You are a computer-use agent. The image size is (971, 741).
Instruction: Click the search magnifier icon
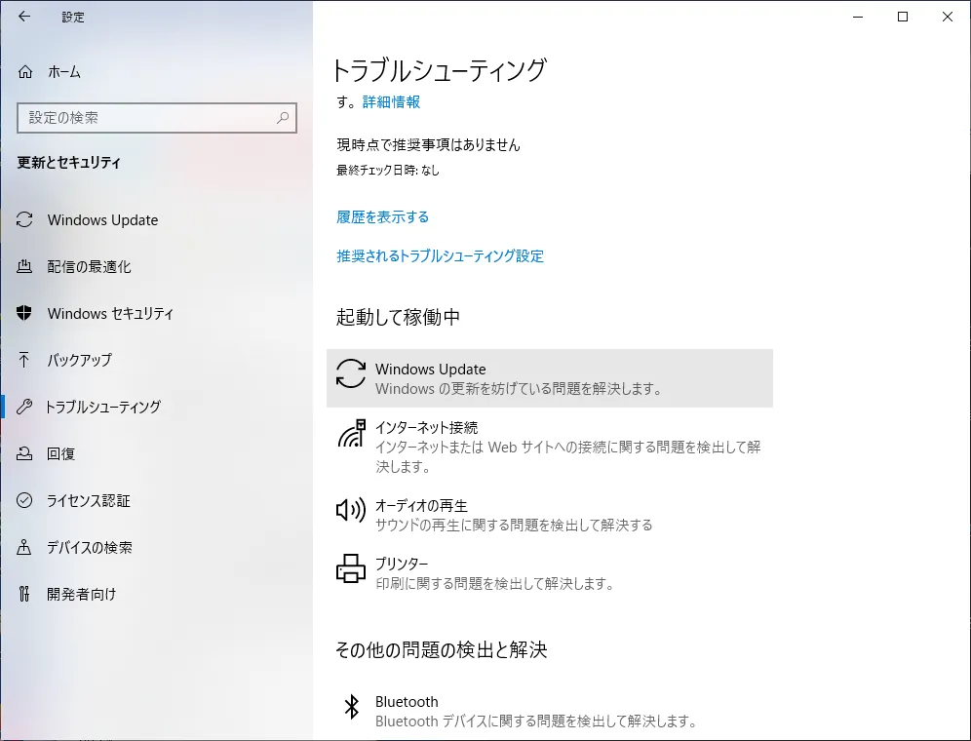pyautogui.click(x=283, y=118)
